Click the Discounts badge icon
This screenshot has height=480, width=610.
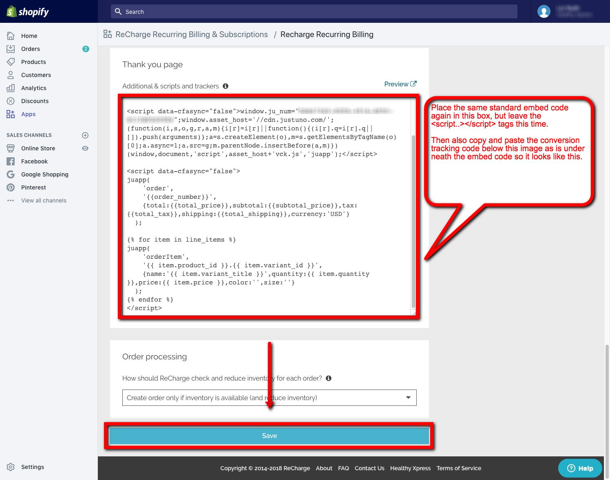tap(11, 101)
